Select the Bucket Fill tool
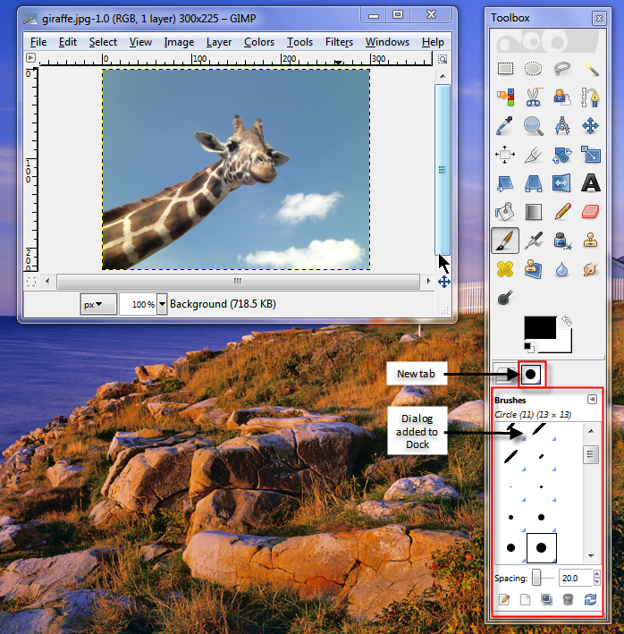 tap(506, 212)
